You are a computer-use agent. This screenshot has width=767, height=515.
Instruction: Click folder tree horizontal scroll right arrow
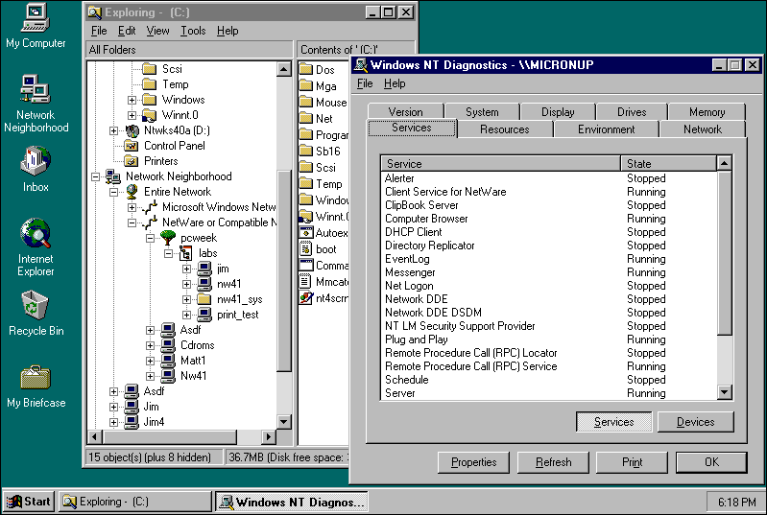tap(268, 436)
